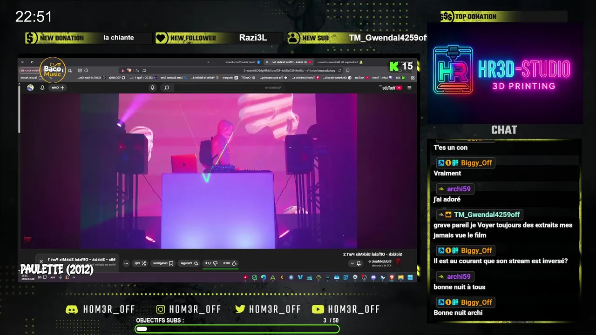The width and height of the screenshot is (596, 335).
Task: Open Microsoft Edge from the taskbar
Action: click(264, 277)
